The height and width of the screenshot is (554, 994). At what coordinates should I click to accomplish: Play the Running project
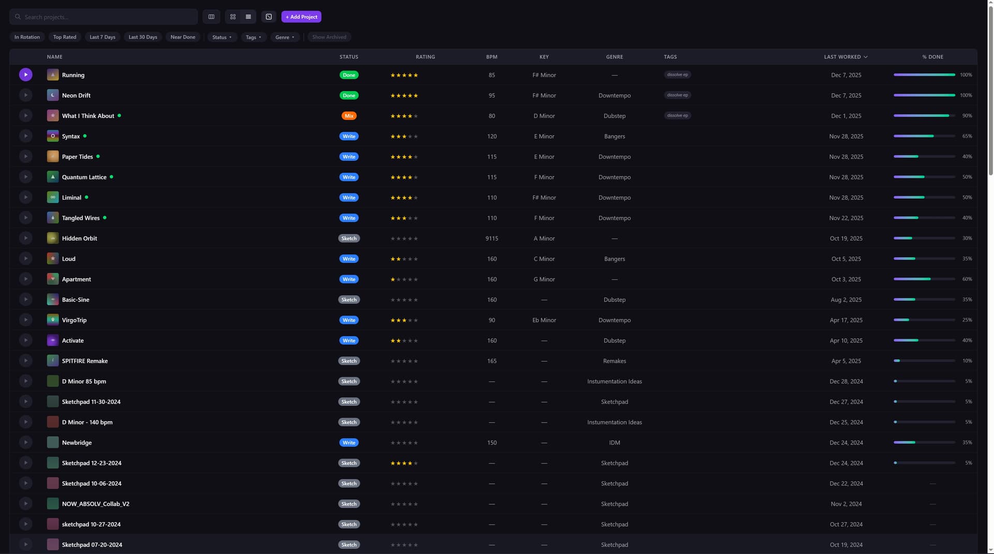click(x=25, y=74)
